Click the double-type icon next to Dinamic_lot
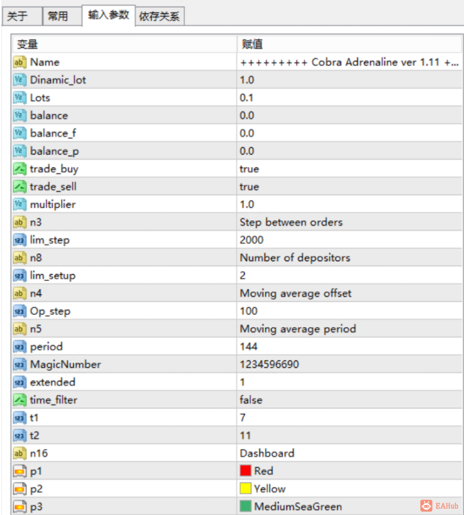464x515 pixels. coord(19,80)
